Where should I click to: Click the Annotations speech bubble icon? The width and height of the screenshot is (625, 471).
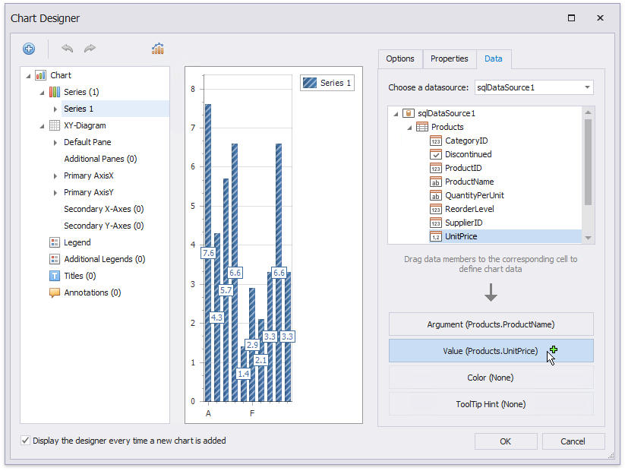coord(55,292)
